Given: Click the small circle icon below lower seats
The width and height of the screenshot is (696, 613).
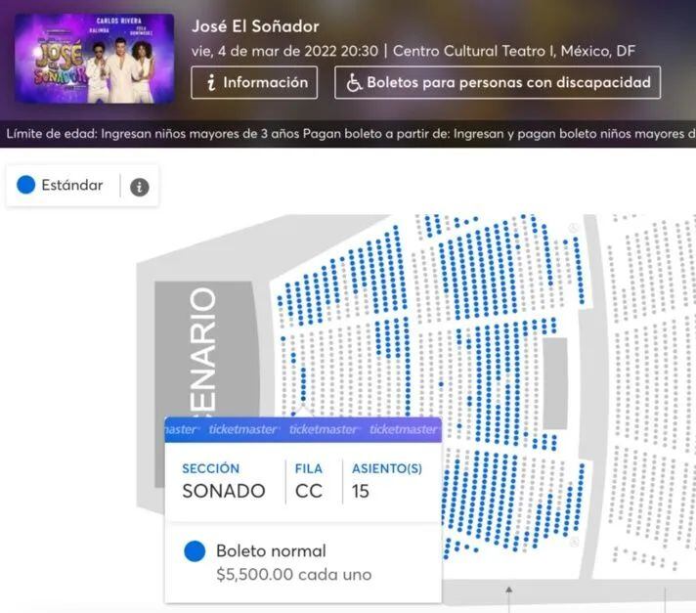Looking at the screenshot, I should (x=575, y=541).
